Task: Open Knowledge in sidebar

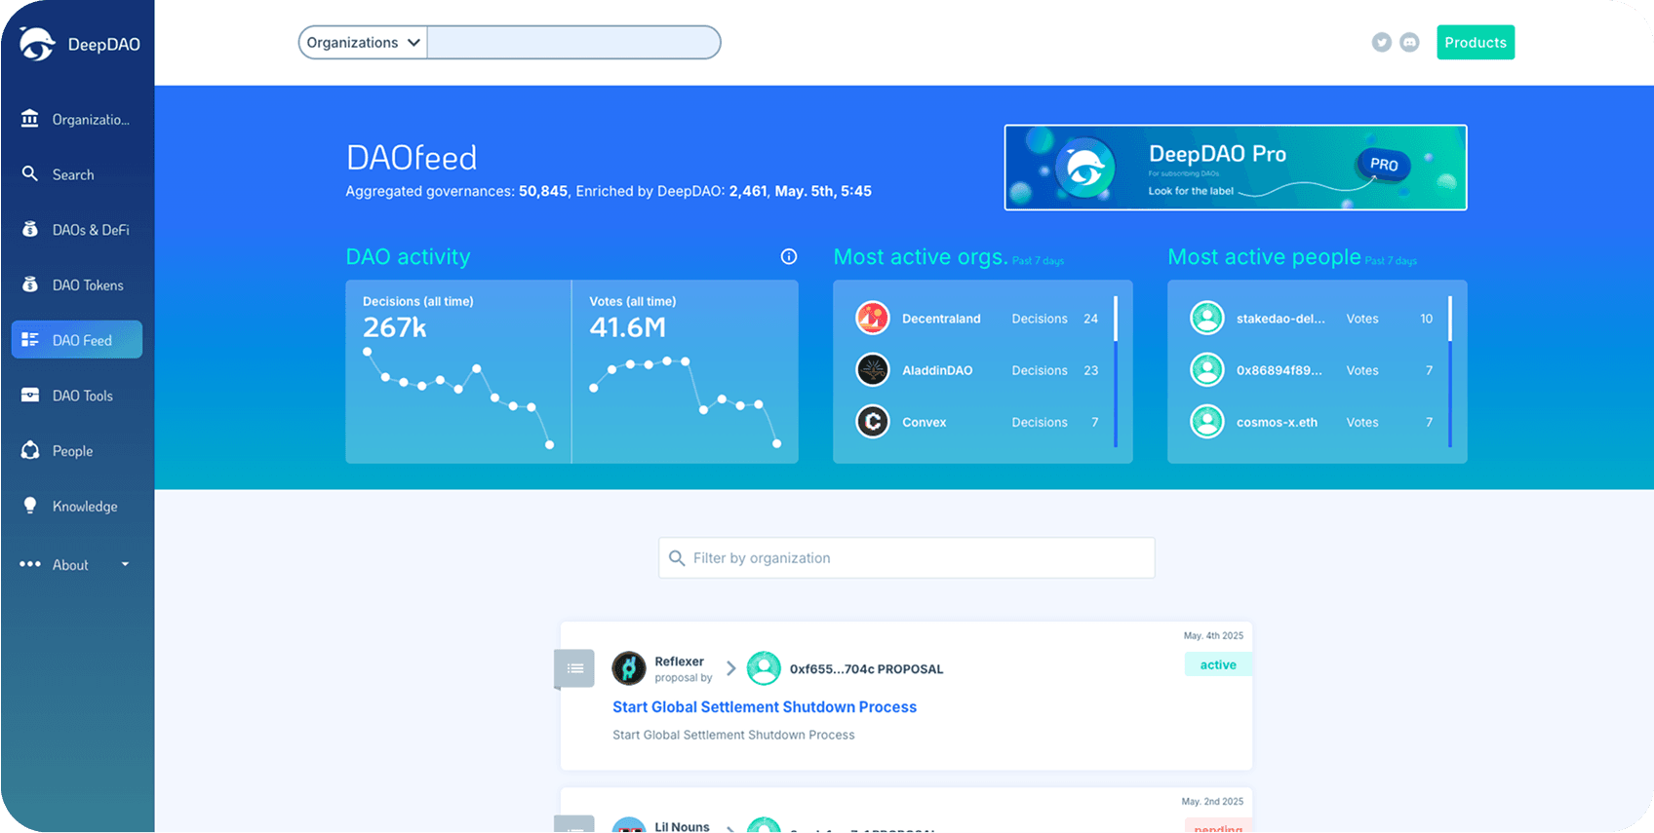Action: (77, 506)
